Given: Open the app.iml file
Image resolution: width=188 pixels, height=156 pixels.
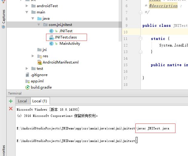Looking at the screenshot, I should (x=37, y=81).
